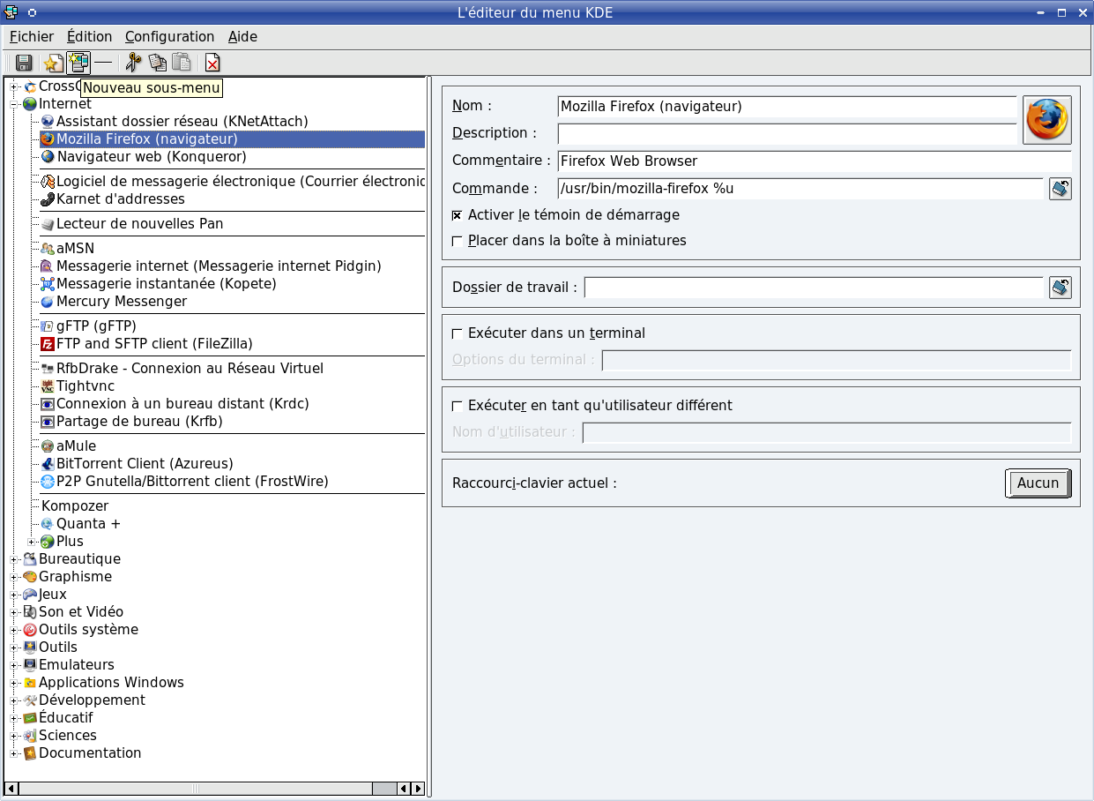Click the Cut scissors icon
The image size is (1094, 801).
[x=133, y=63]
